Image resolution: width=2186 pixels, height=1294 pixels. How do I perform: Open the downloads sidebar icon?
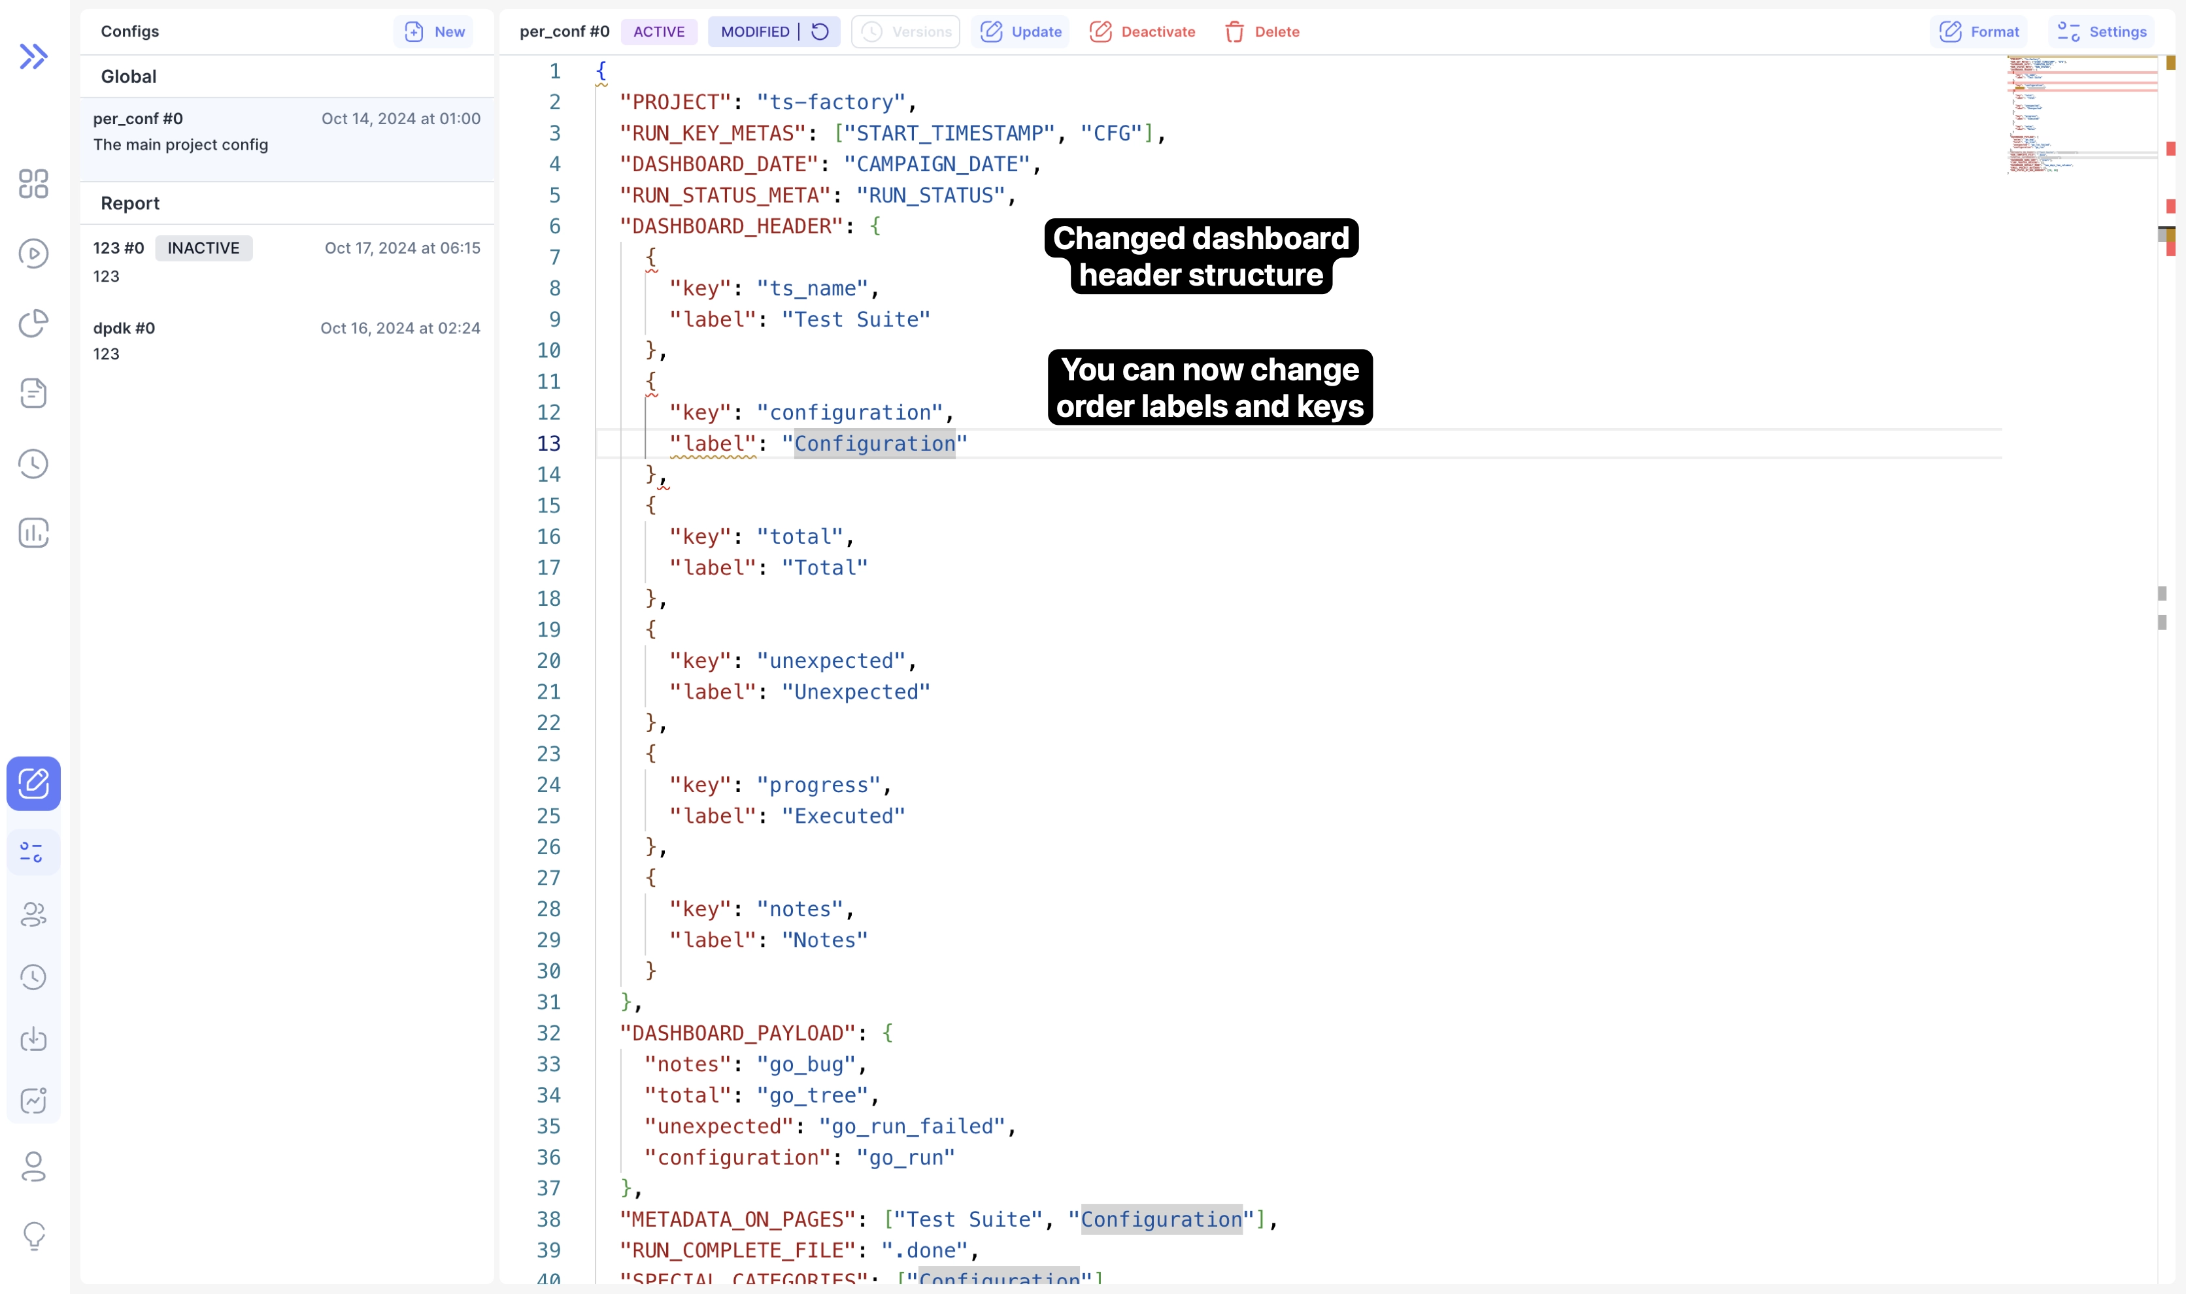[34, 1039]
